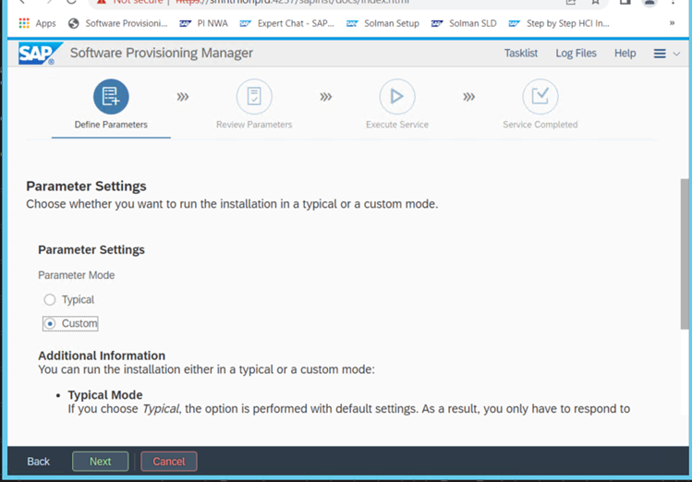The image size is (692, 482).
Task: Open the Solman SLD bookmark
Action: pyautogui.click(x=464, y=23)
